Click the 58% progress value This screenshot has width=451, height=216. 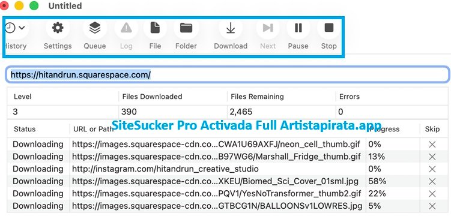click(377, 182)
